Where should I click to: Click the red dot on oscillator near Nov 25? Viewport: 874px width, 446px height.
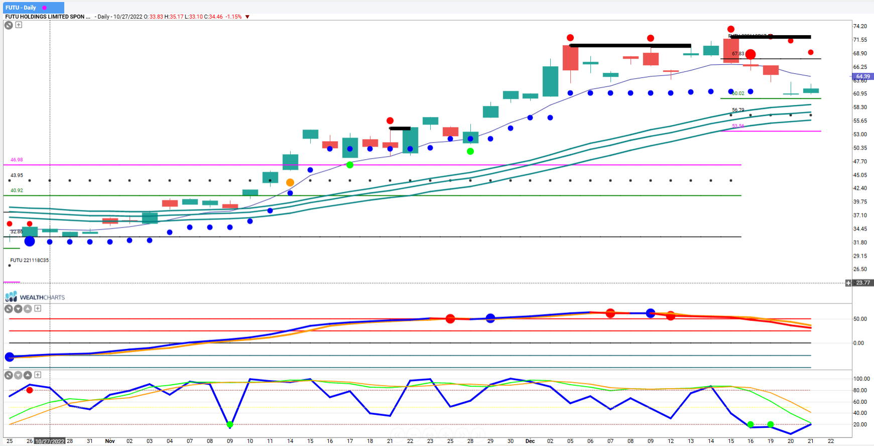point(450,319)
